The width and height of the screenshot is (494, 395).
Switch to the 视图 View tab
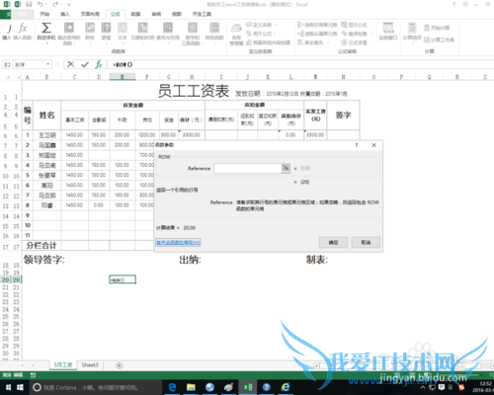tap(177, 14)
